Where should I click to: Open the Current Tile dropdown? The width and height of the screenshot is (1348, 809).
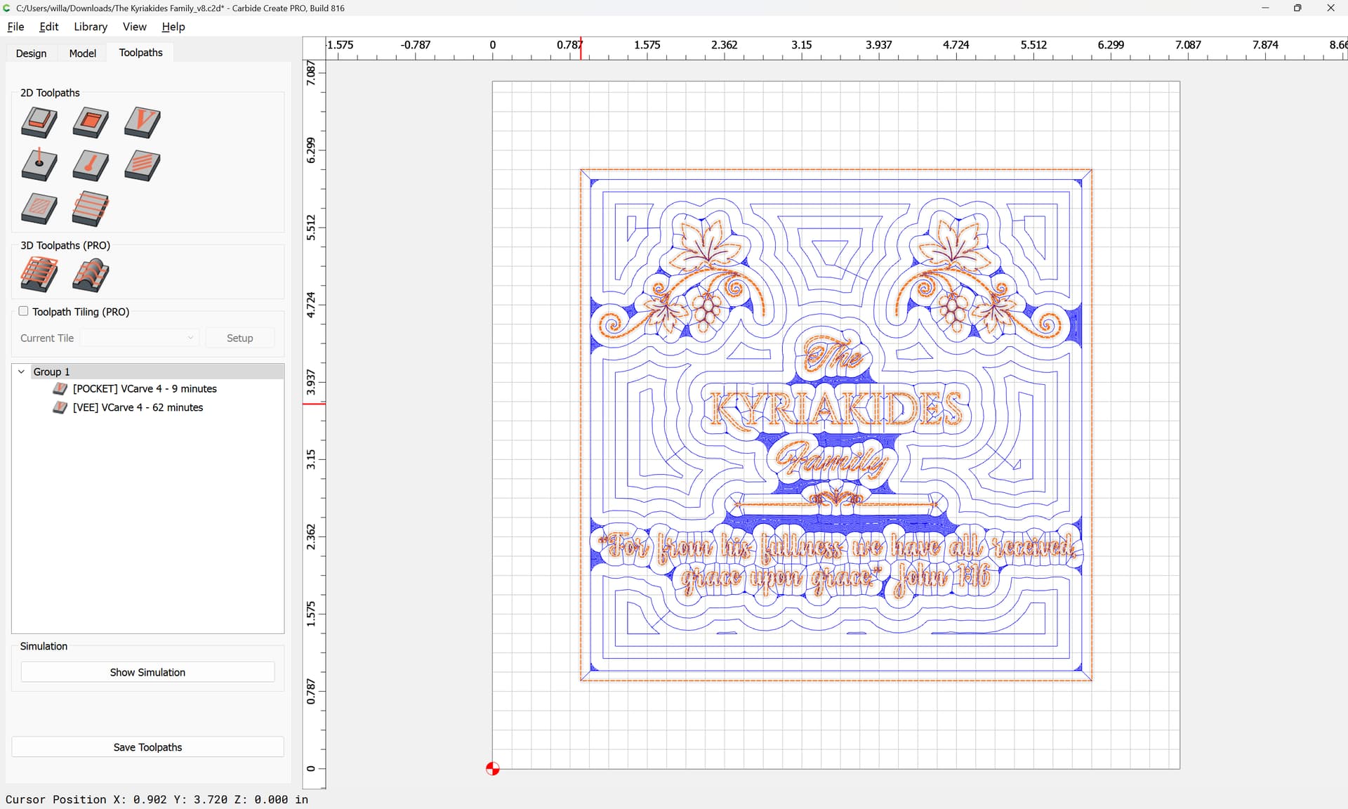pyautogui.click(x=140, y=338)
